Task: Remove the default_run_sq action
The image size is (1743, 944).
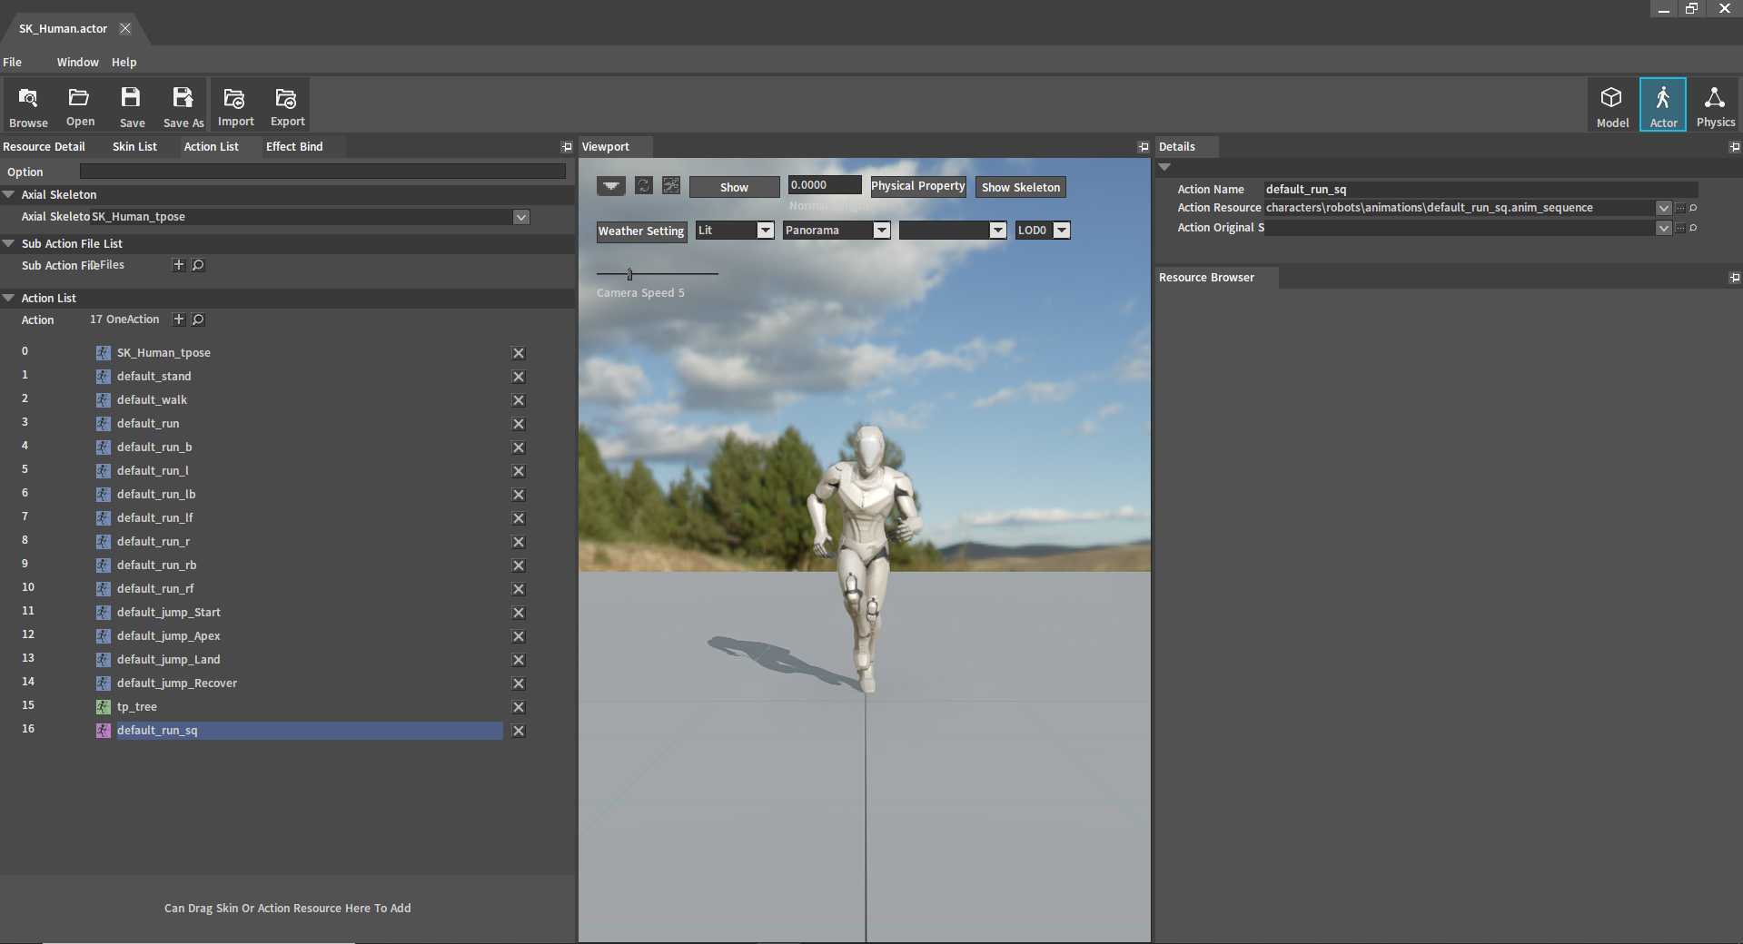Action: (x=519, y=731)
